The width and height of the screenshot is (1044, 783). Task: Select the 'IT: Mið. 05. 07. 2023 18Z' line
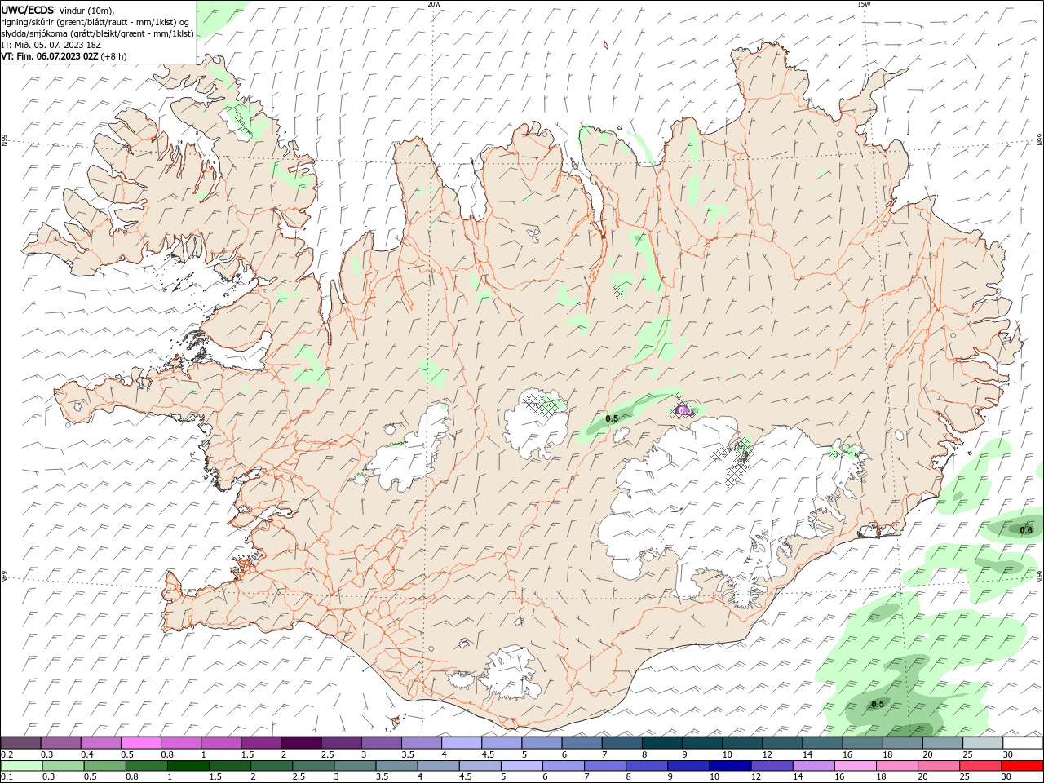point(51,45)
